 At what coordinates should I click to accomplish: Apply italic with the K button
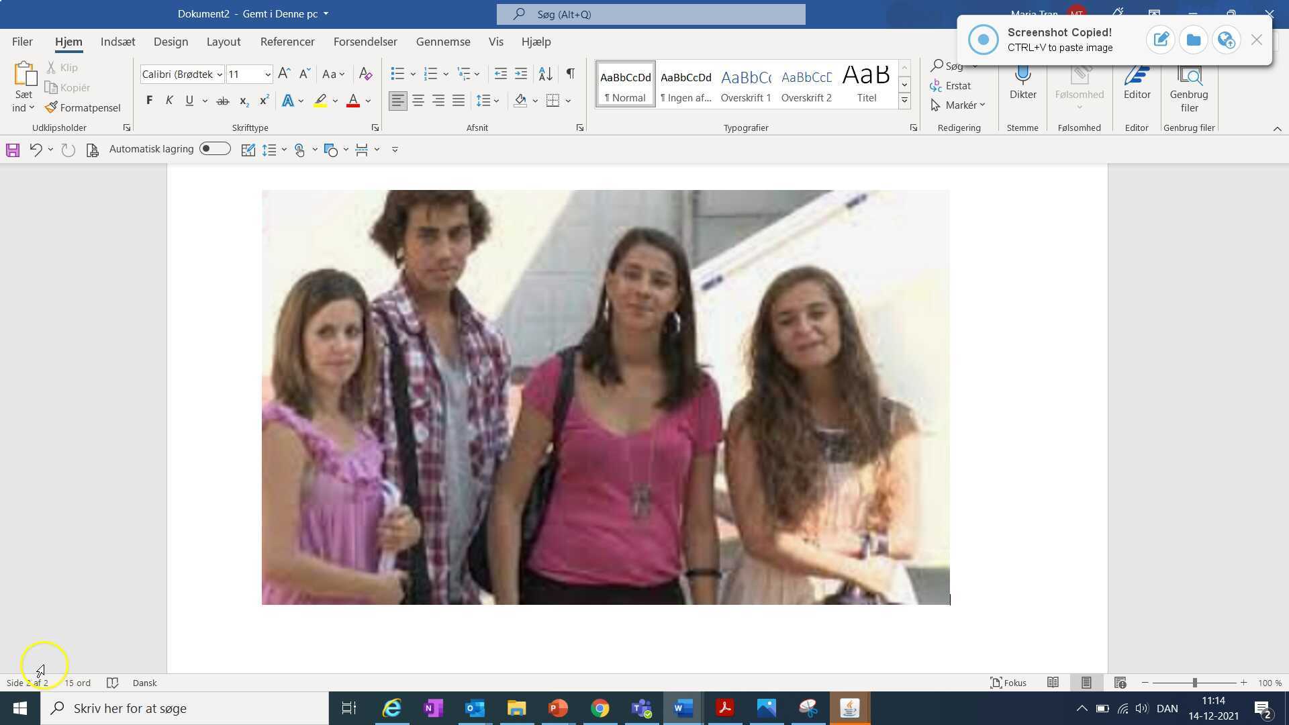coord(169,101)
